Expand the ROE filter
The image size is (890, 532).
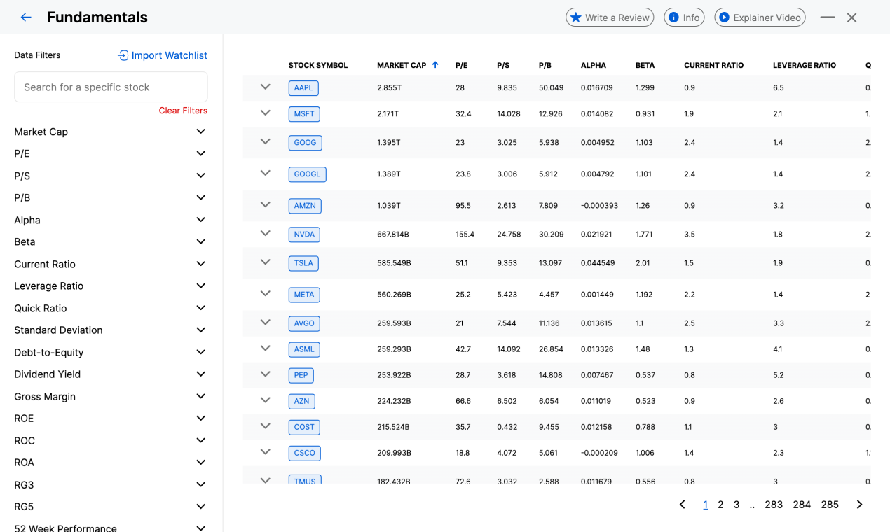click(x=111, y=418)
